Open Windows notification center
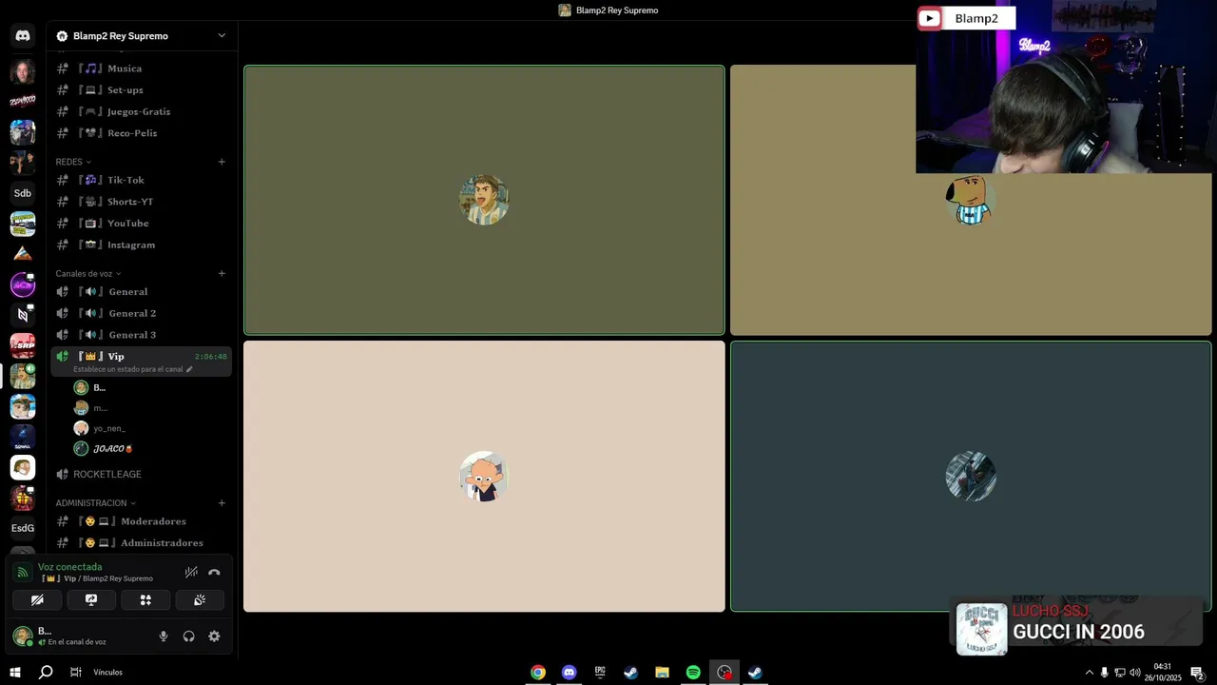 click(x=1197, y=673)
